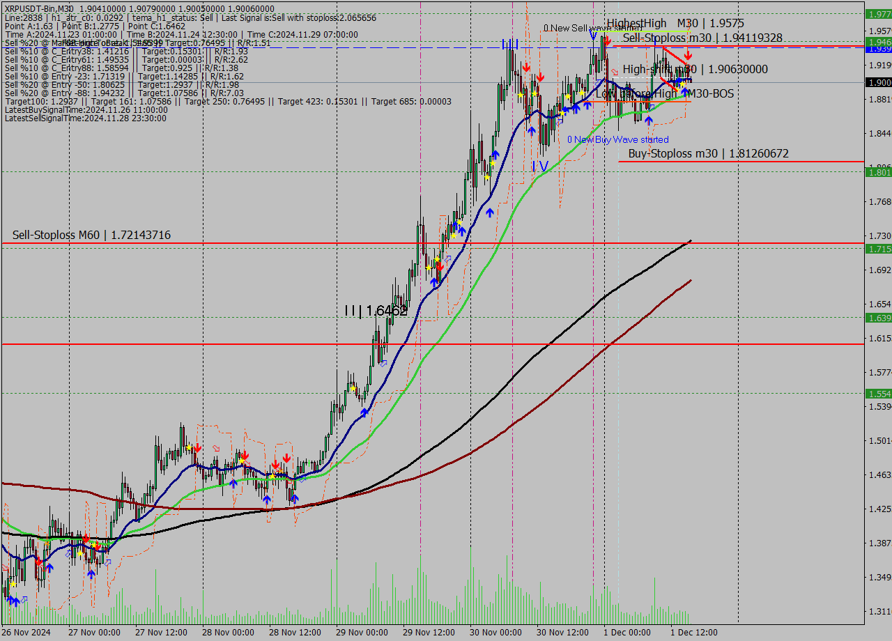Screen dimensions: 892x641
Task: Select the Sell %10 @ C_Entry61 row
Action: 126,60
